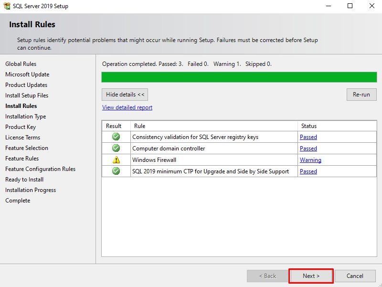382x287 pixels.
Task: Click the green check icon for domain controller rule
Action: [116, 148]
